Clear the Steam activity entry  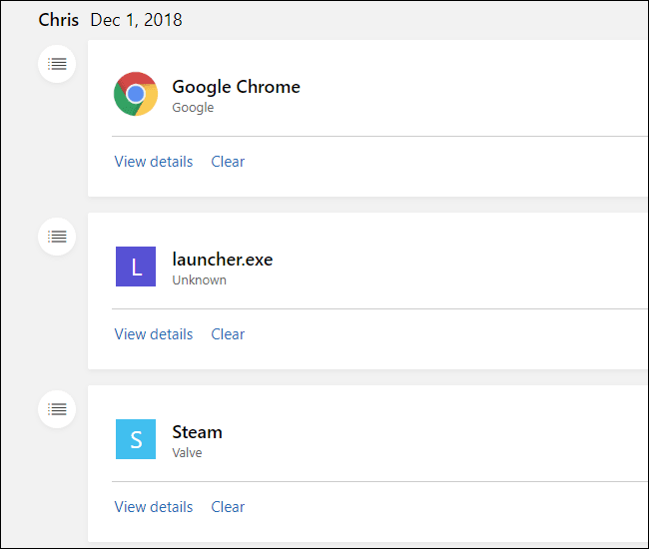pos(228,507)
